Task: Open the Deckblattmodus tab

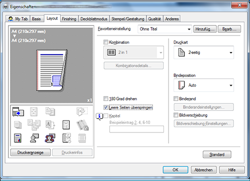Action: [x=94, y=19]
